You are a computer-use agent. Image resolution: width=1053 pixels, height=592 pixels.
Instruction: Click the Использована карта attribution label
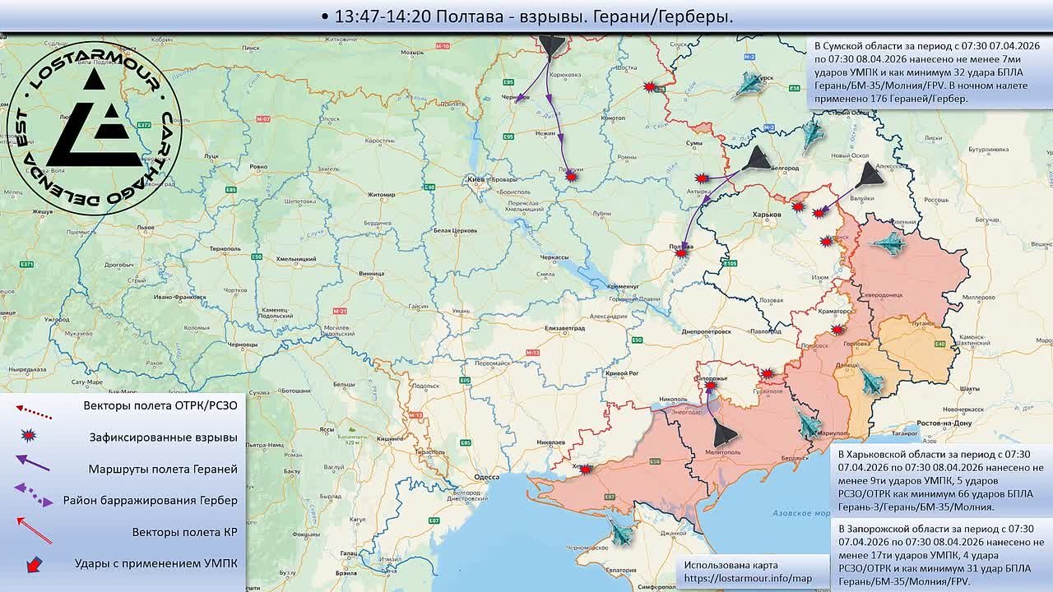[731, 564]
